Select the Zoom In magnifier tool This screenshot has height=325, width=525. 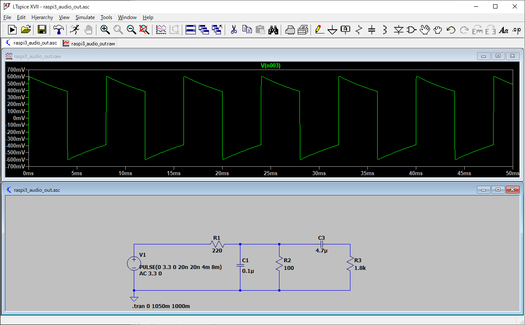pos(105,30)
